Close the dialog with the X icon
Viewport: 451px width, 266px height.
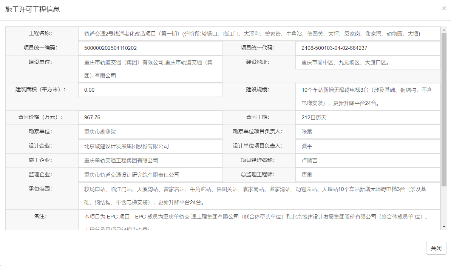pos(444,8)
